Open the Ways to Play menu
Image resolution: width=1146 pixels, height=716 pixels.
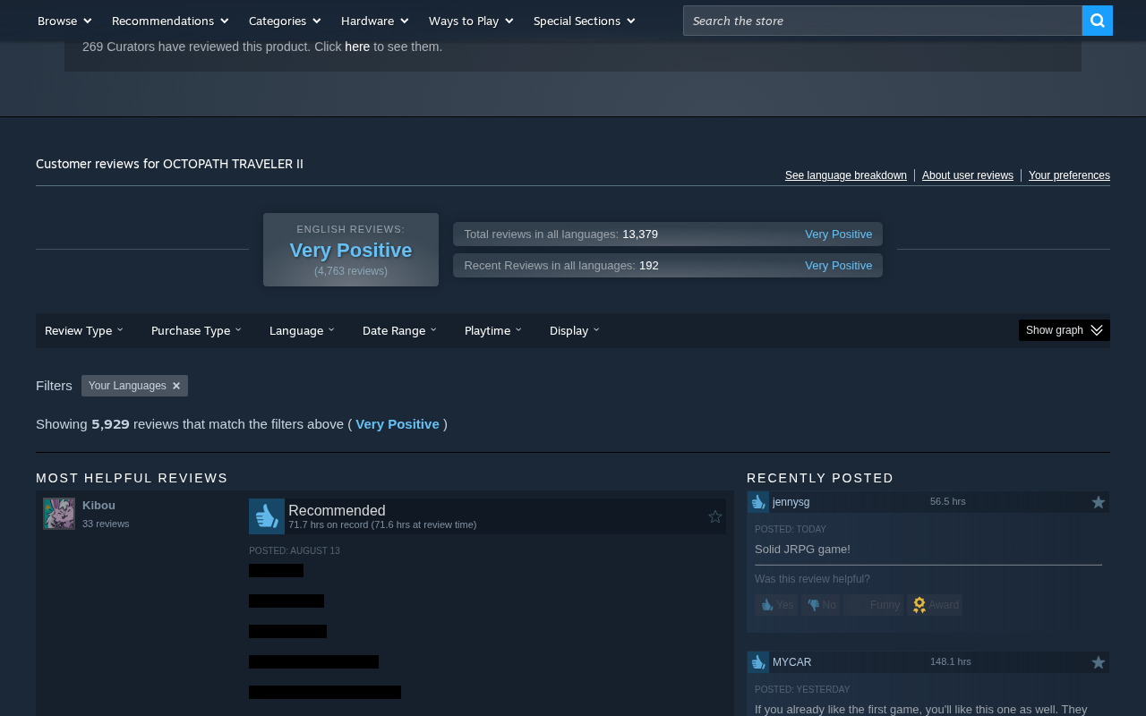[471, 21]
